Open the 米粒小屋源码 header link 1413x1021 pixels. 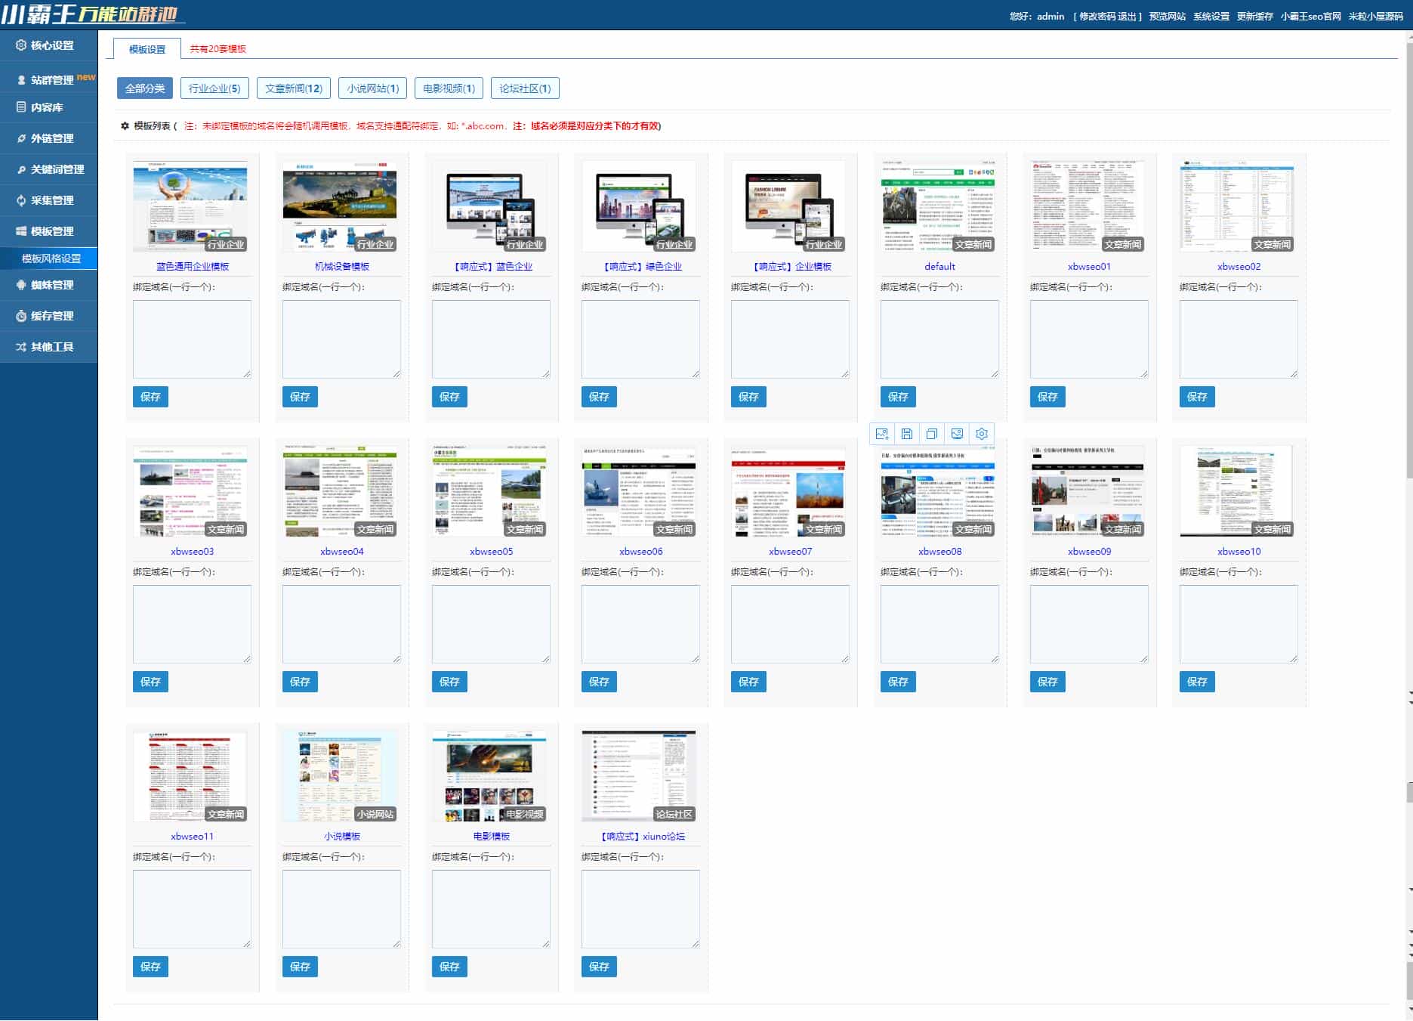[x=1376, y=17]
